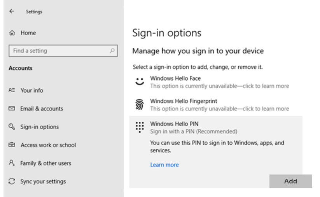This screenshot has height=197, width=320.
Task: Open Access work or school
Action: (x=48, y=145)
